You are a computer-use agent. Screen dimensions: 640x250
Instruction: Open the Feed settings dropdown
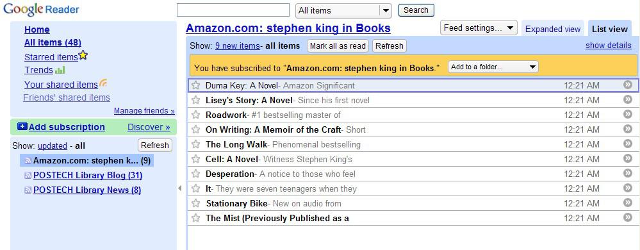pos(479,28)
